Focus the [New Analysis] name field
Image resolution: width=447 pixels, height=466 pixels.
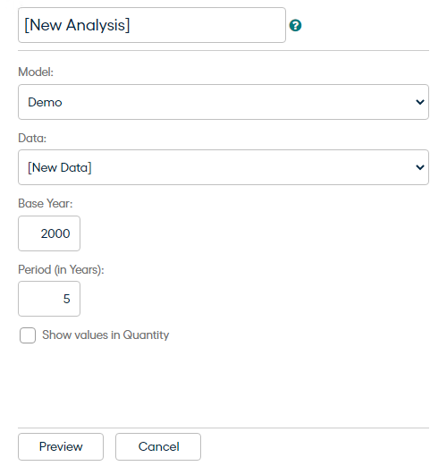[x=152, y=25]
